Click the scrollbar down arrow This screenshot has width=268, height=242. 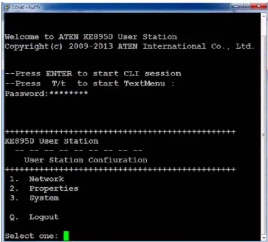264,238
